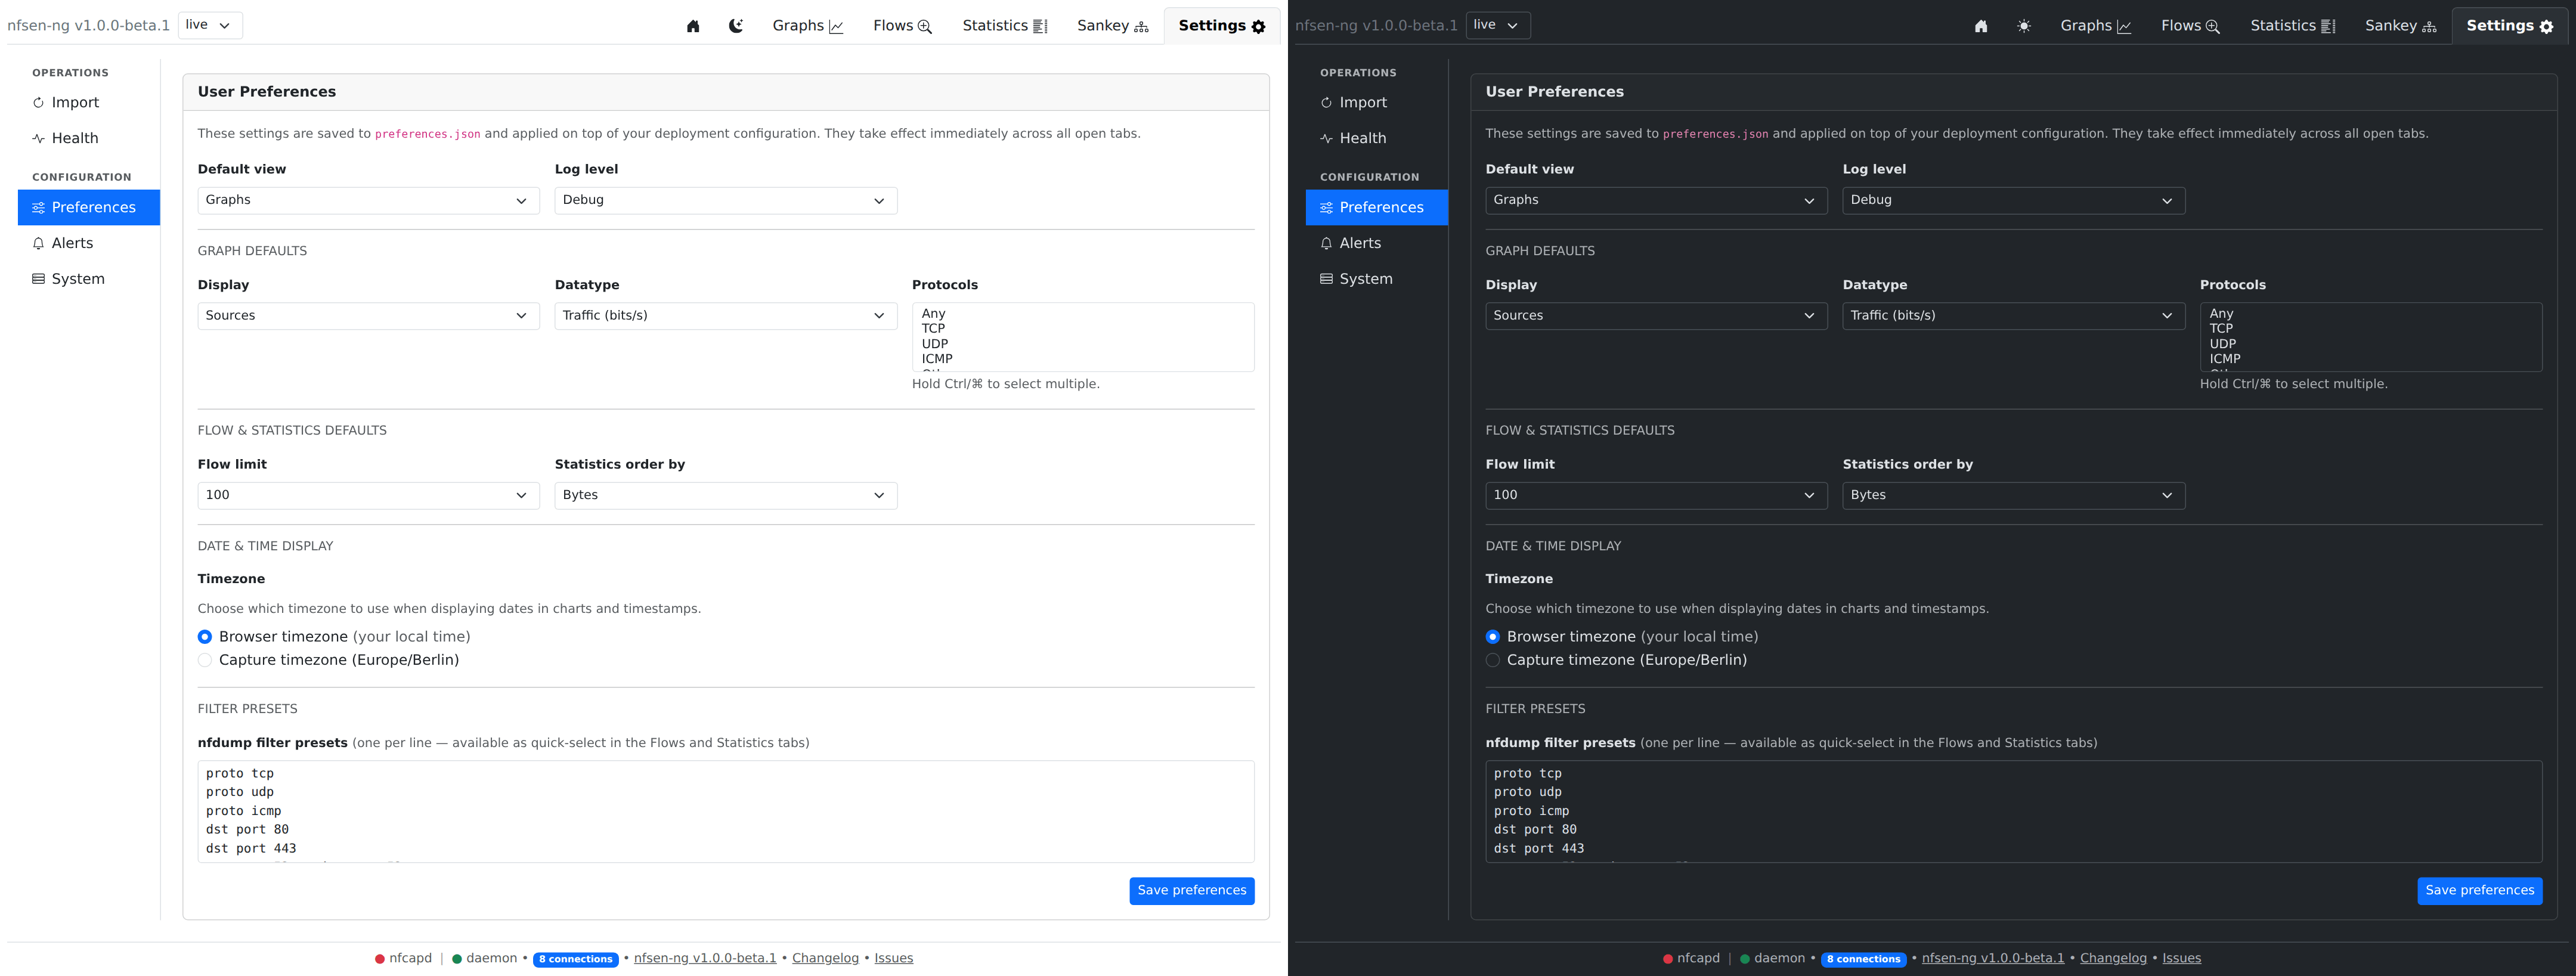2576x976 pixels.
Task: Open Issues link in dark panel footer
Action: click(x=2182, y=959)
